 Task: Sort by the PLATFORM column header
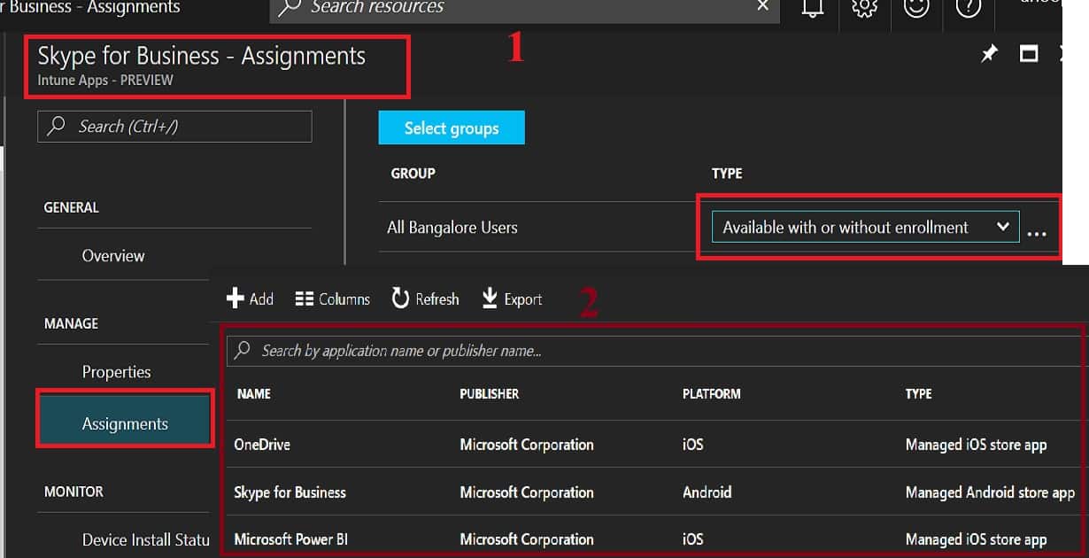click(712, 393)
